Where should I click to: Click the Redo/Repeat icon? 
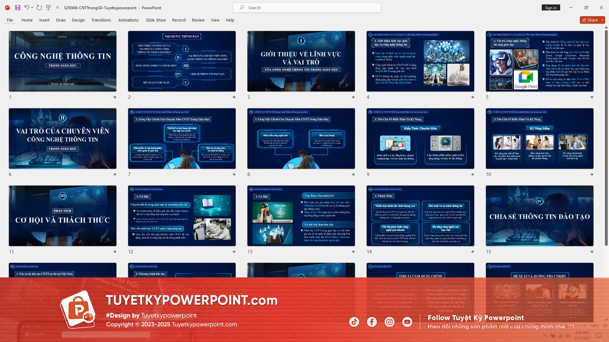tap(39, 8)
